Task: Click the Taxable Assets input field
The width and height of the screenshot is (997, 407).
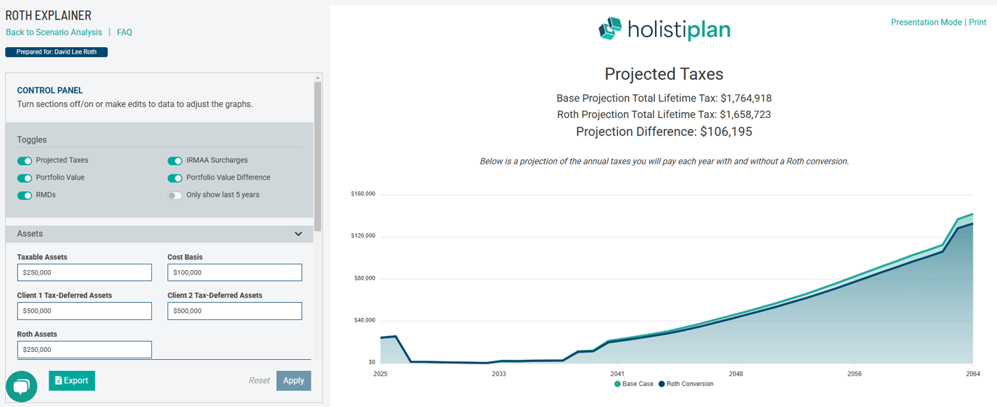Action: (85, 273)
